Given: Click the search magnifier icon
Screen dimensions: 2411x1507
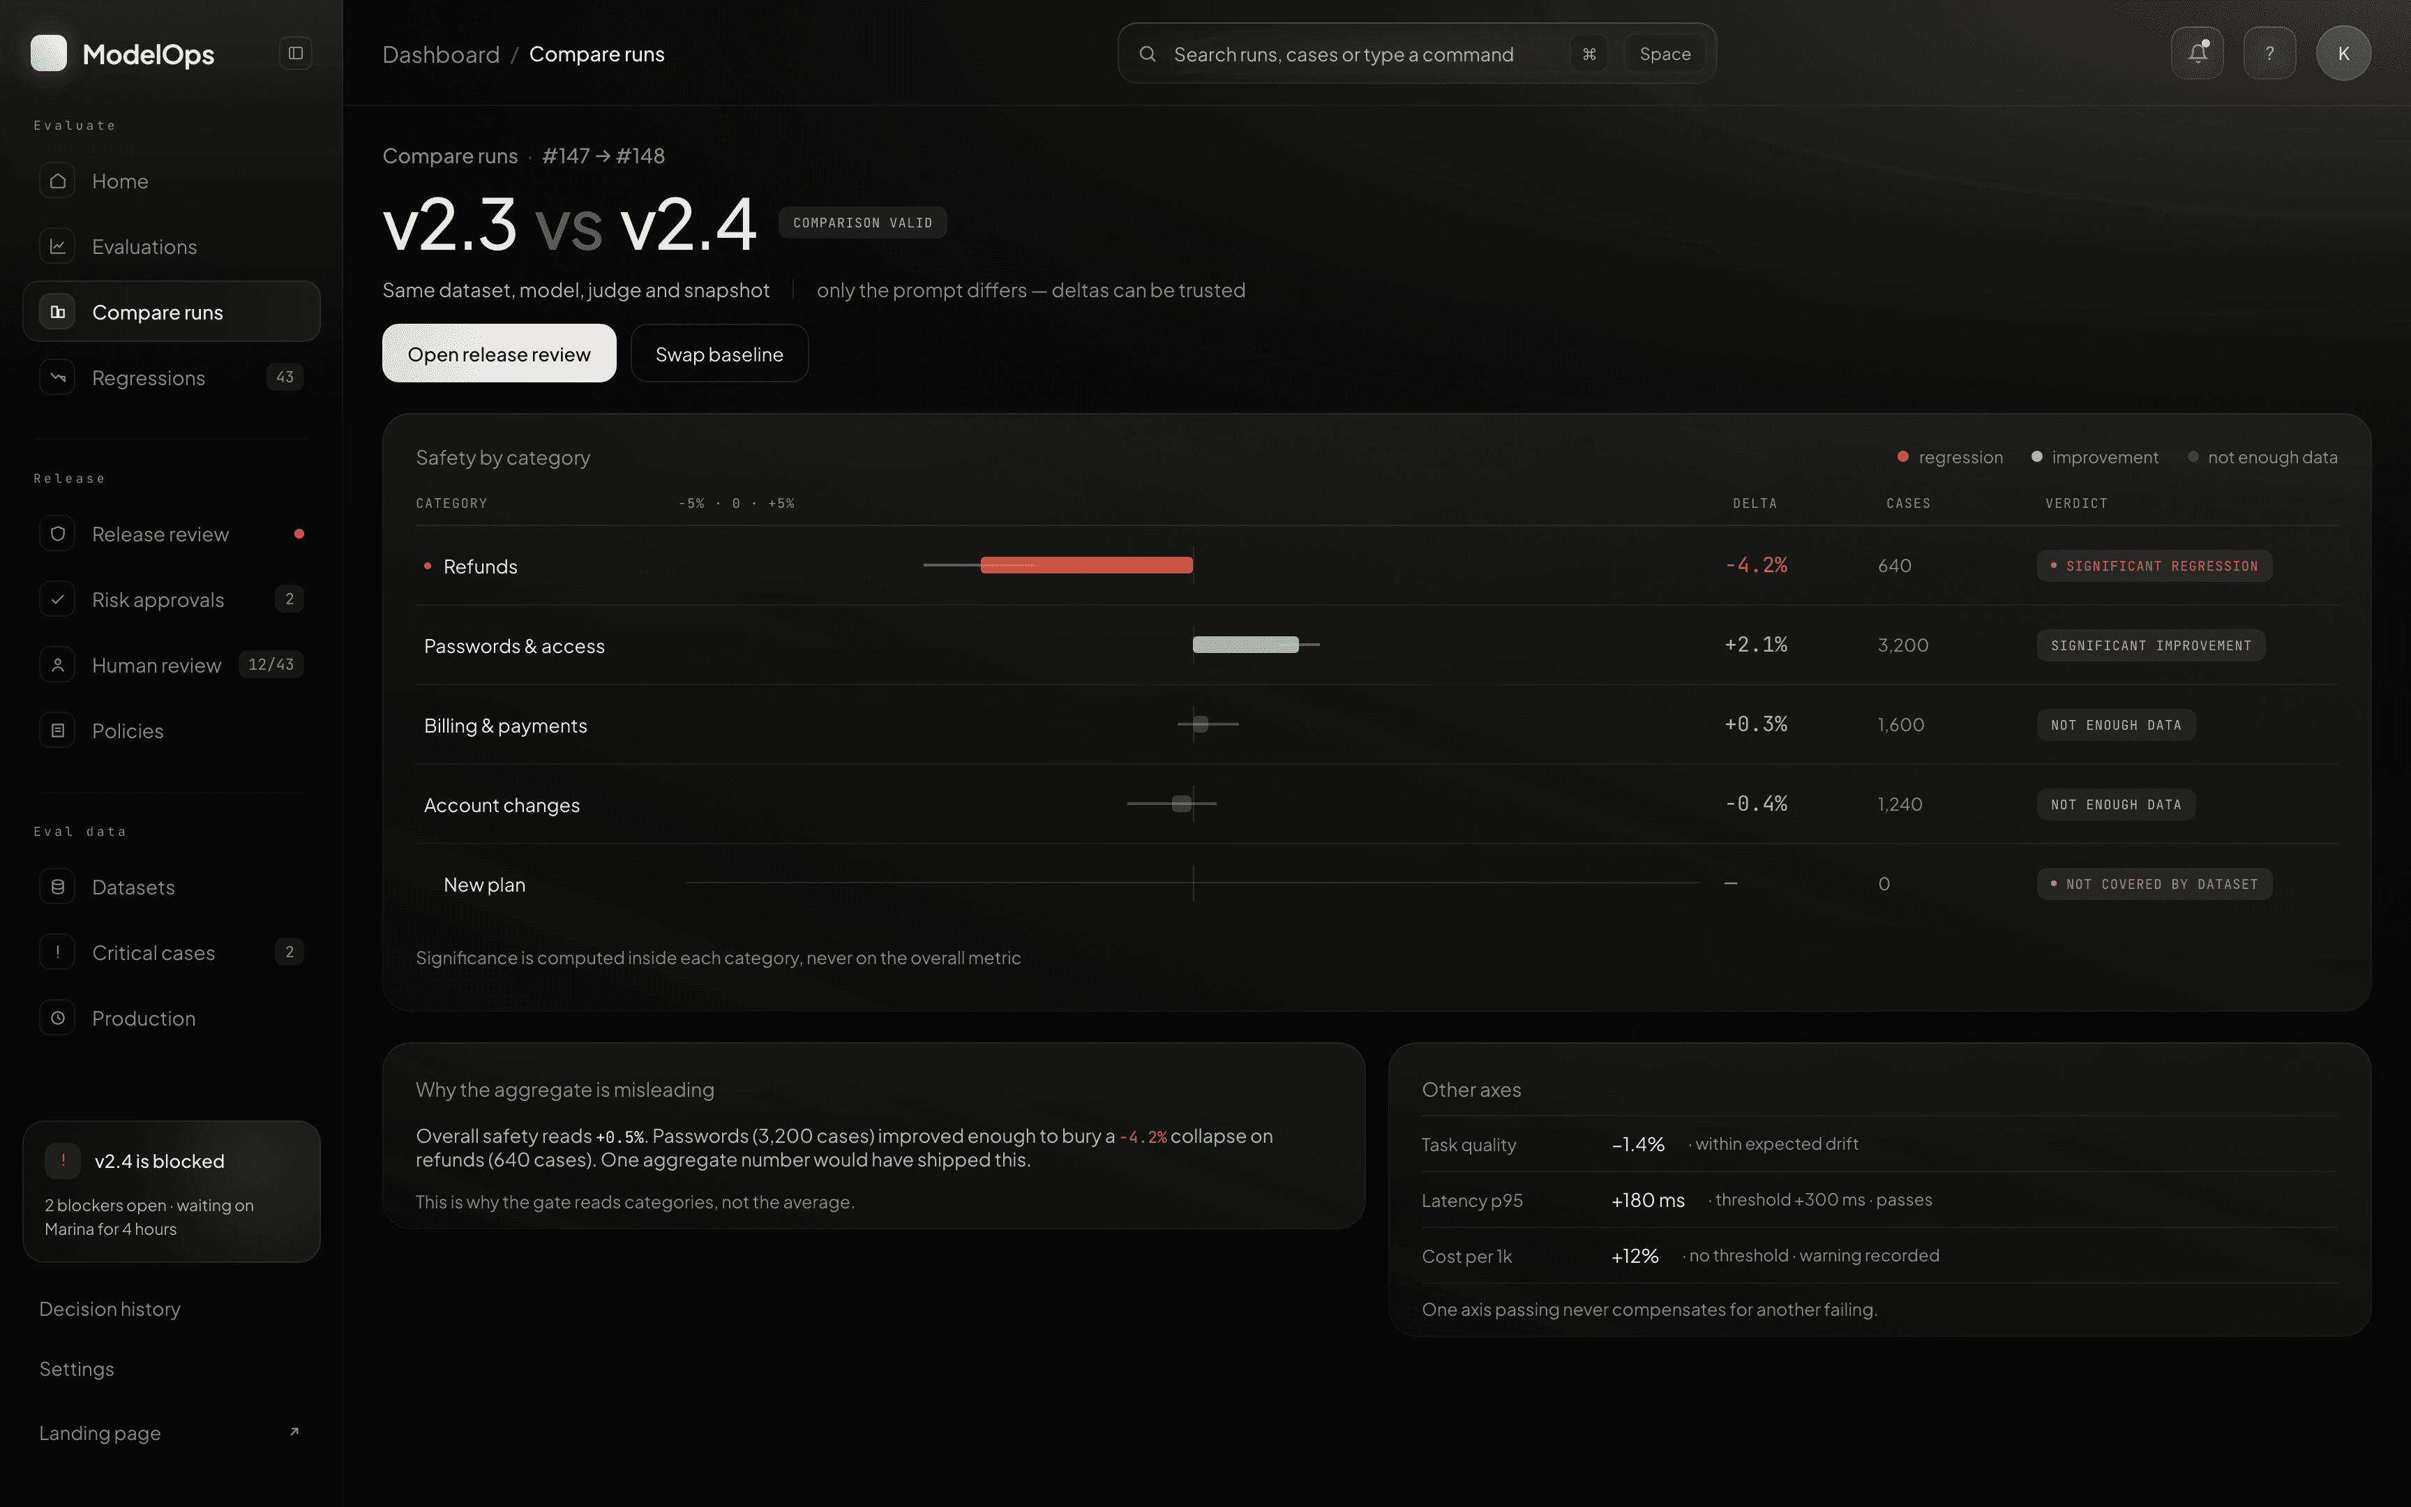Looking at the screenshot, I should coord(1148,54).
